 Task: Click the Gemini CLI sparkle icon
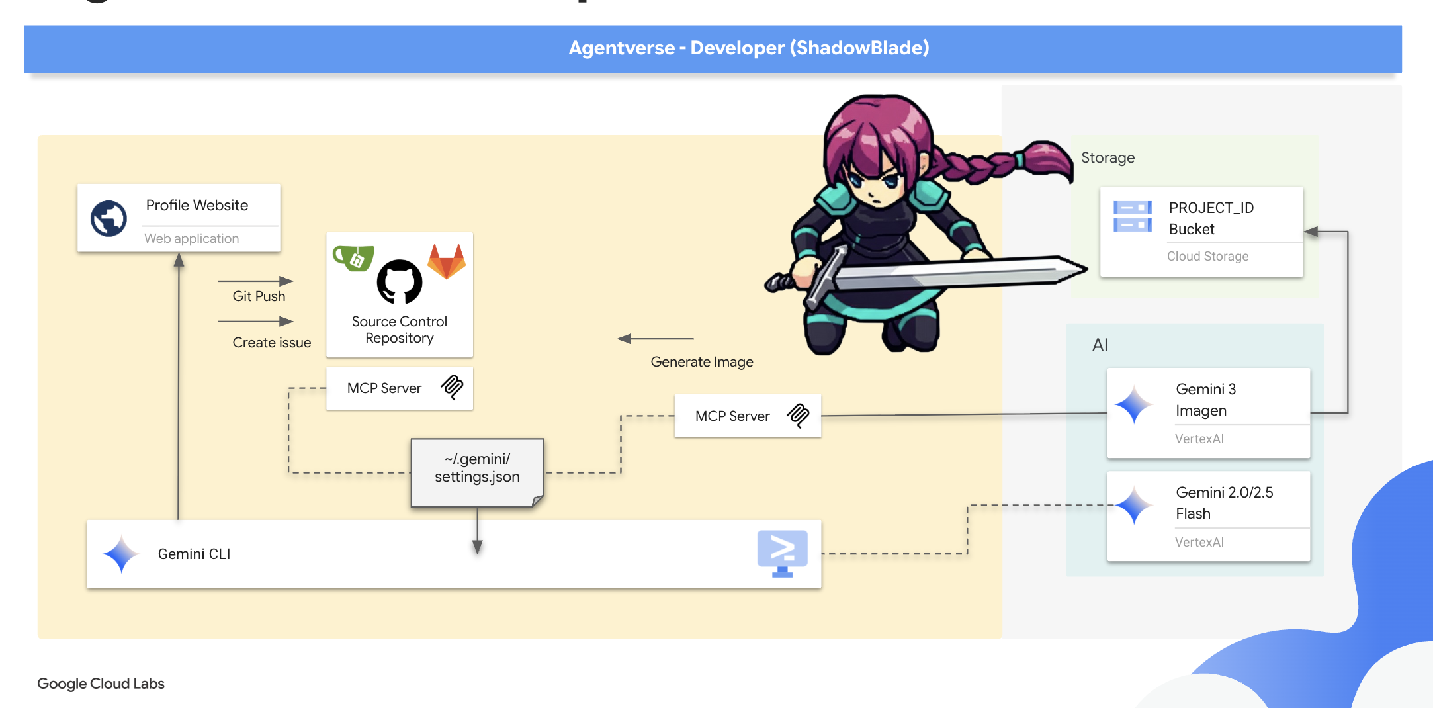(121, 554)
